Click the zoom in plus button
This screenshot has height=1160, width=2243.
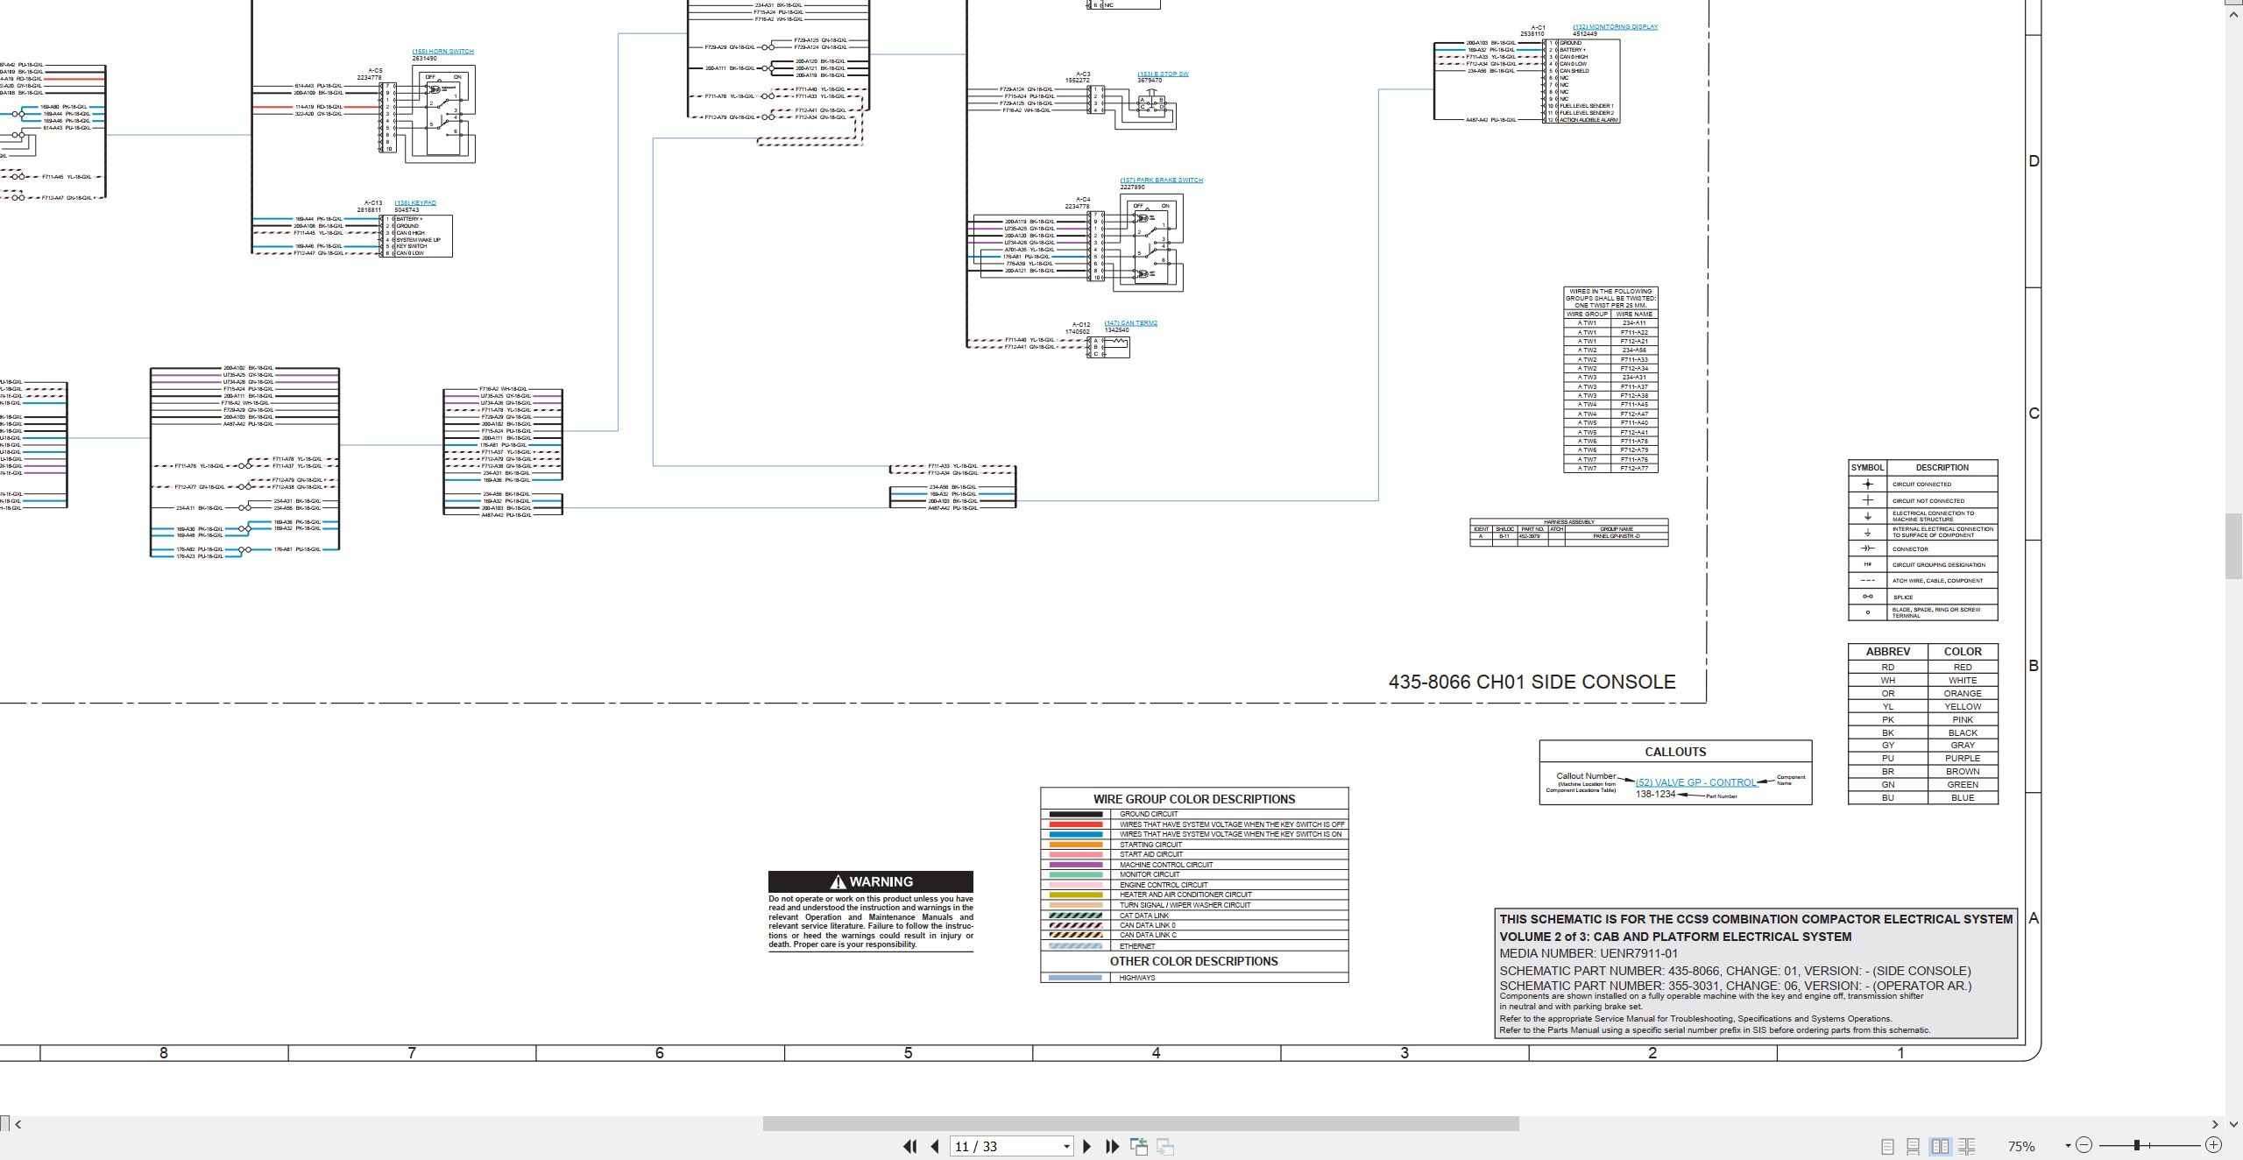[x=2213, y=1145]
